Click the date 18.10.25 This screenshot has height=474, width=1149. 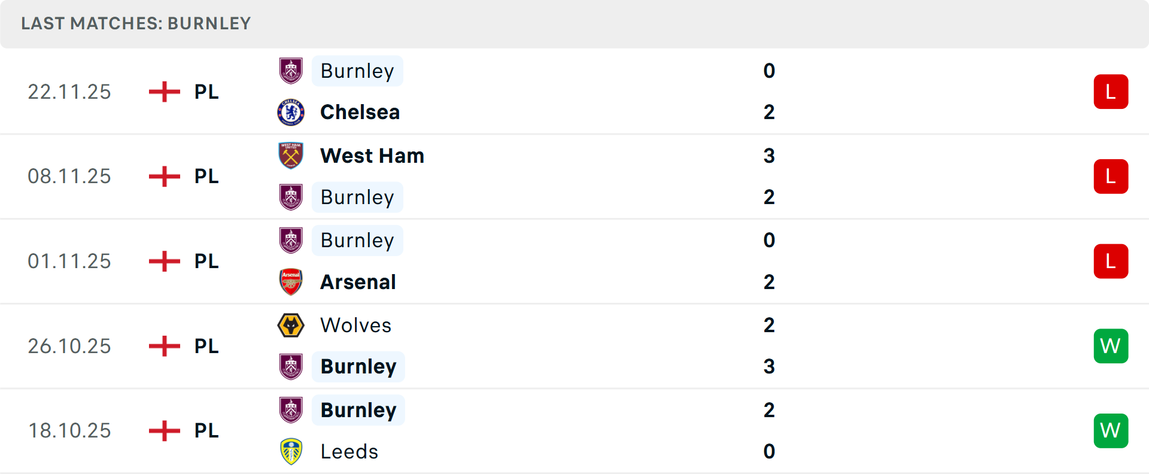[x=69, y=430]
